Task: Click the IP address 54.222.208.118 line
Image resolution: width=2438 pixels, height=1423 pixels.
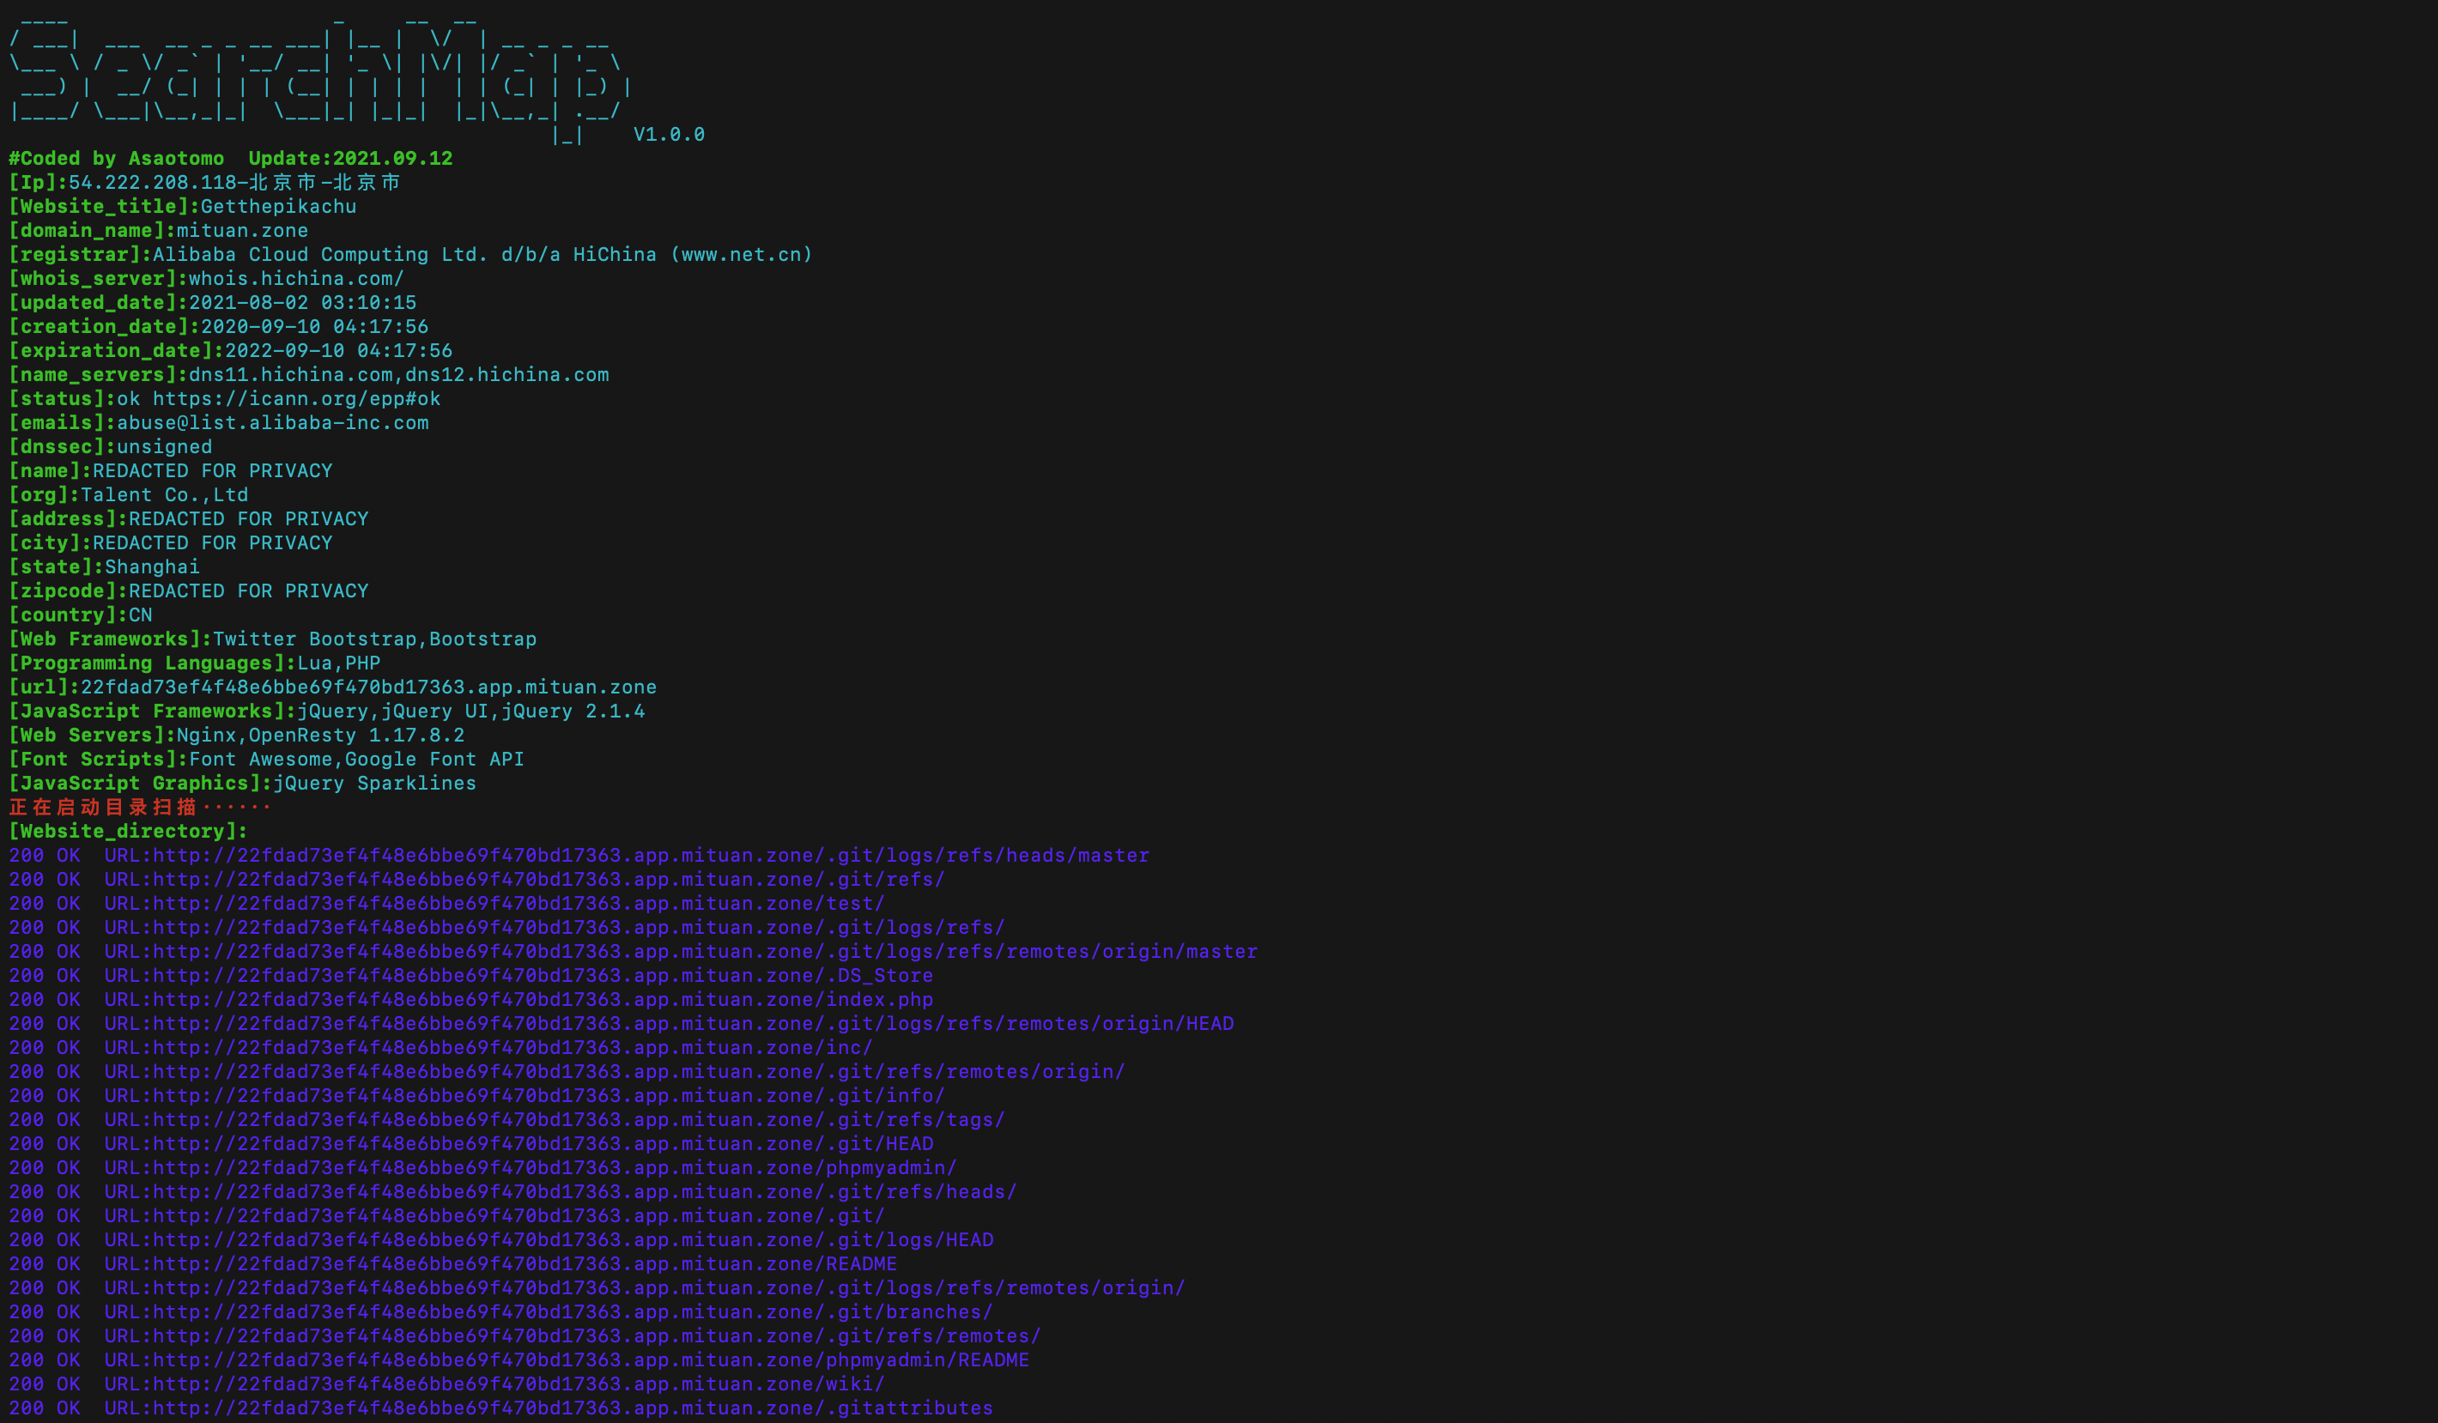Action: coord(204,183)
